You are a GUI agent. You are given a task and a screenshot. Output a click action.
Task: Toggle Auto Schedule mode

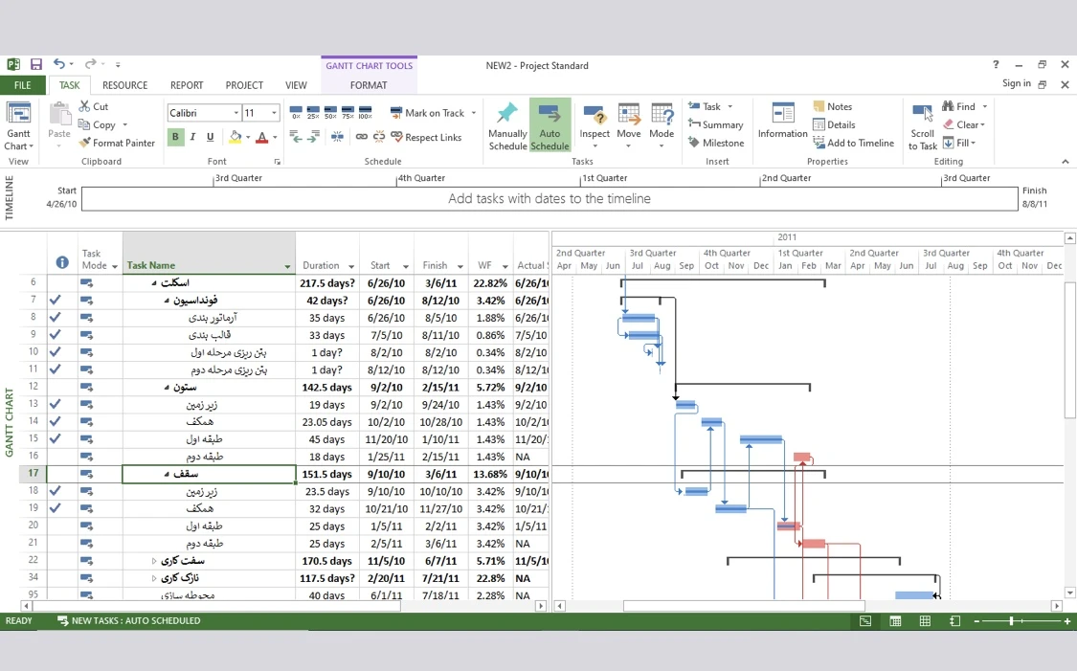coord(550,124)
